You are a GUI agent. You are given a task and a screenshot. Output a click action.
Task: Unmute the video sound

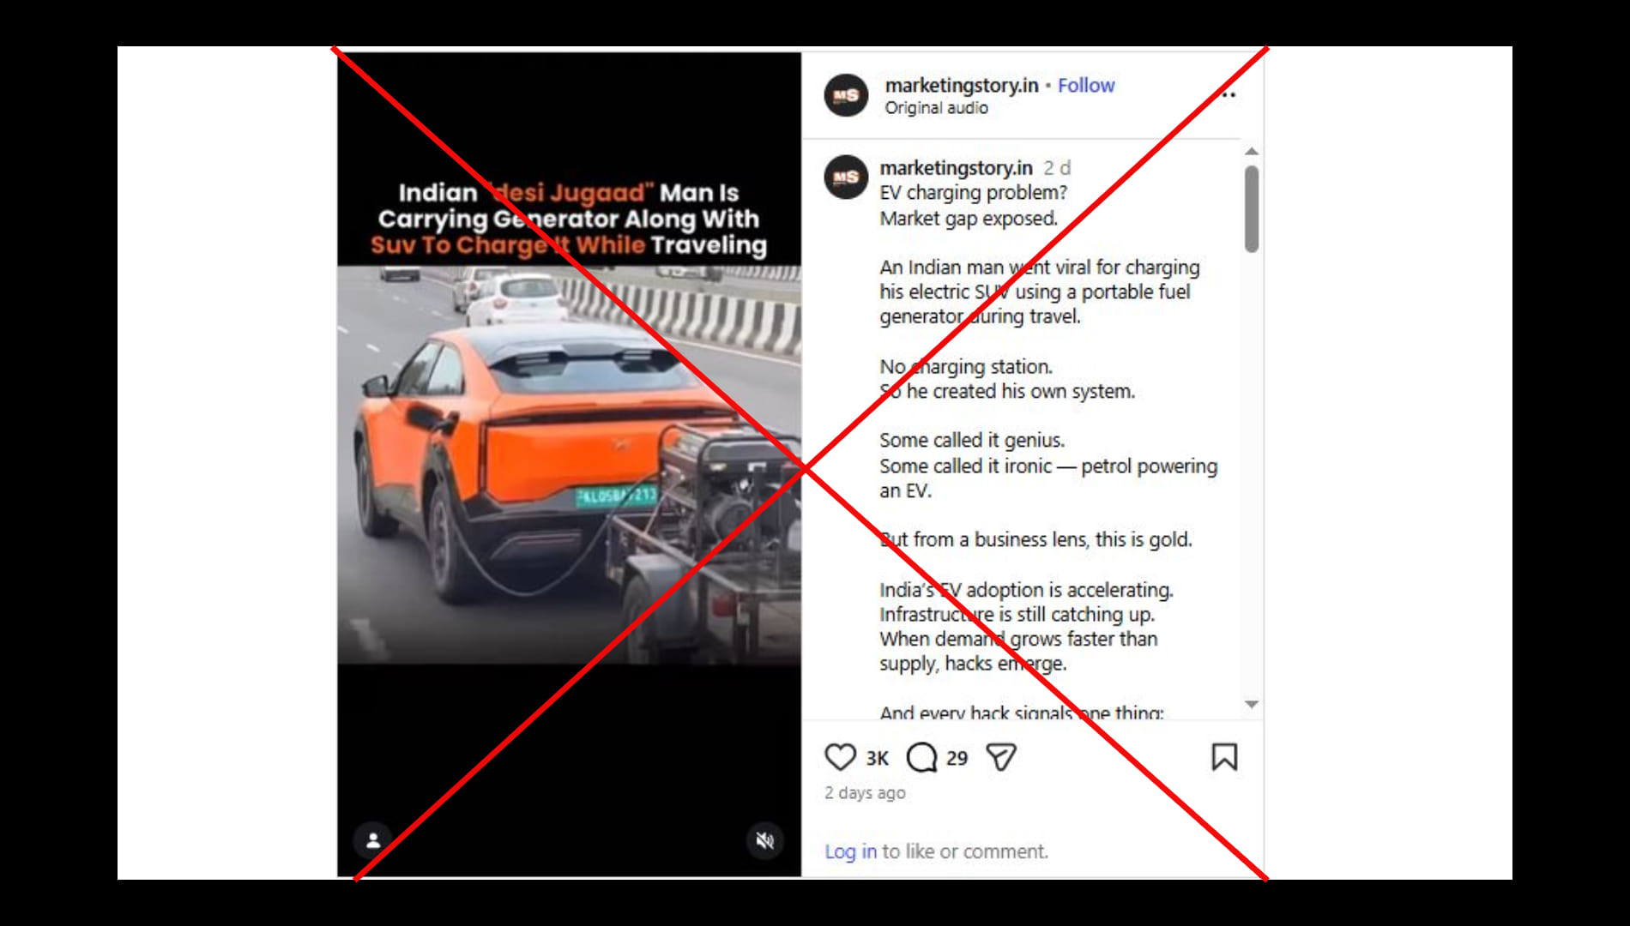764,840
